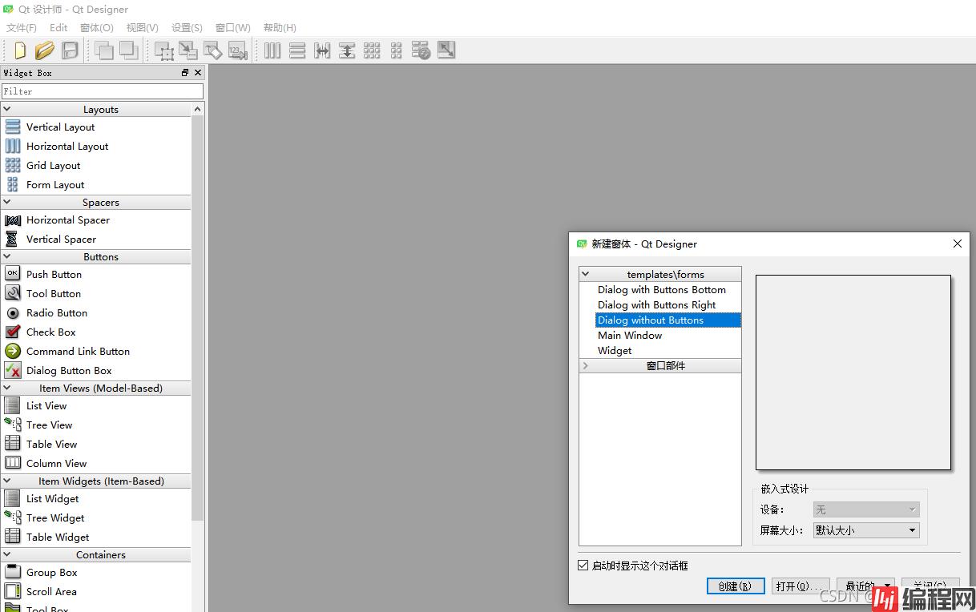Toggle the show-dialog-on-startup checkbox
The width and height of the screenshot is (976, 612).
[583, 566]
